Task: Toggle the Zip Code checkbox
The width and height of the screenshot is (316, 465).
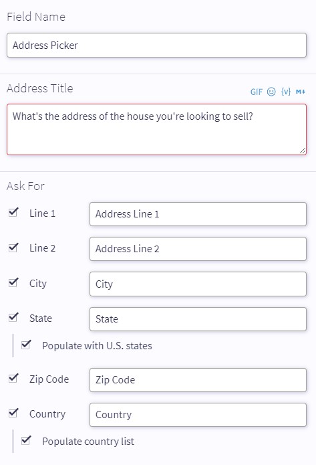Action: click(x=13, y=378)
